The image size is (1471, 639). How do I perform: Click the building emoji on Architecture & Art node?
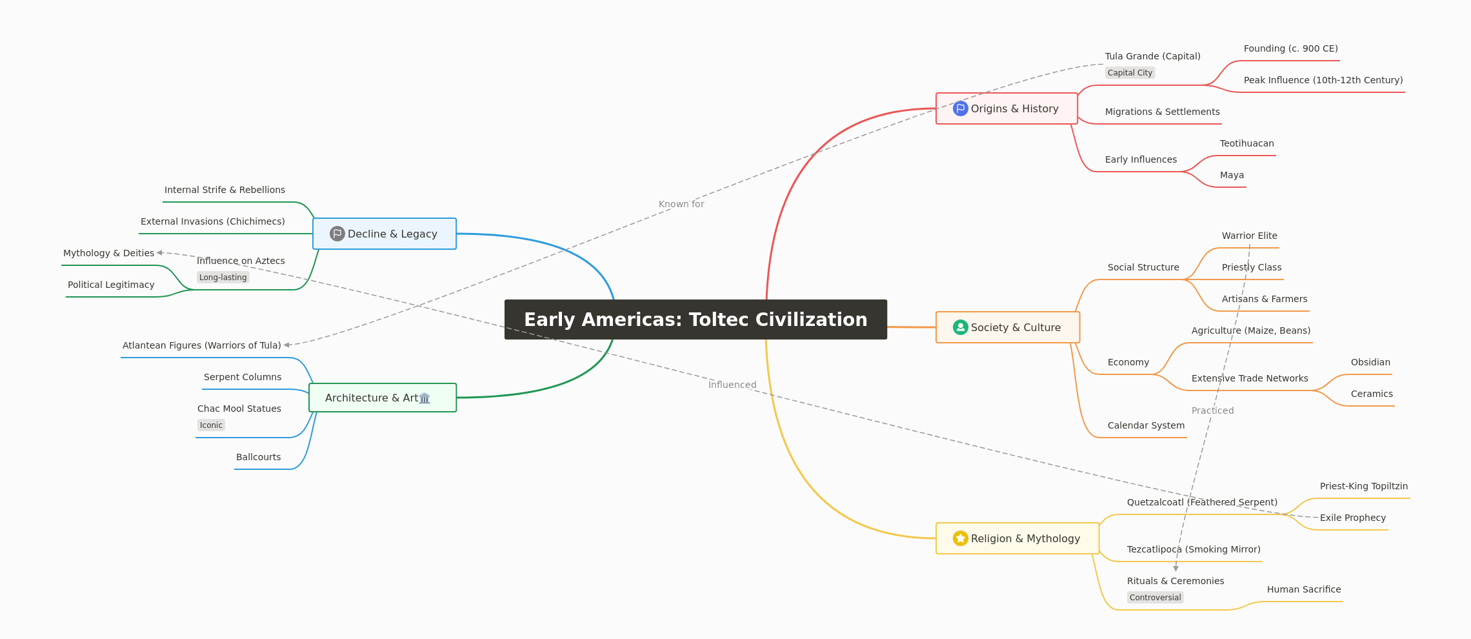pos(424,398)
